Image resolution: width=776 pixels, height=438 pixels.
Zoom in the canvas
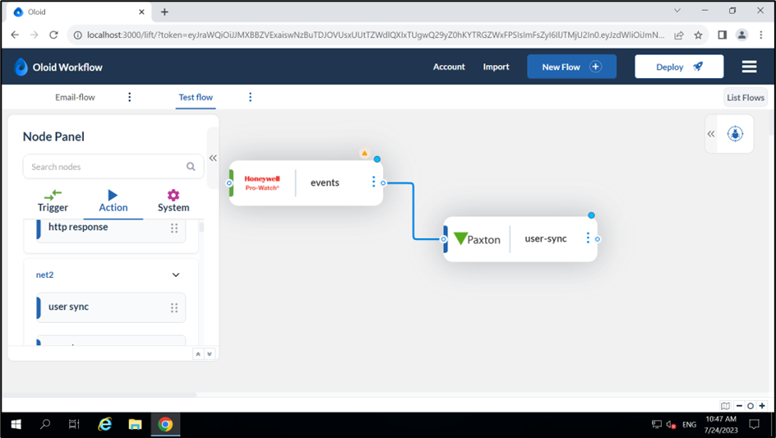click(762, 406)
